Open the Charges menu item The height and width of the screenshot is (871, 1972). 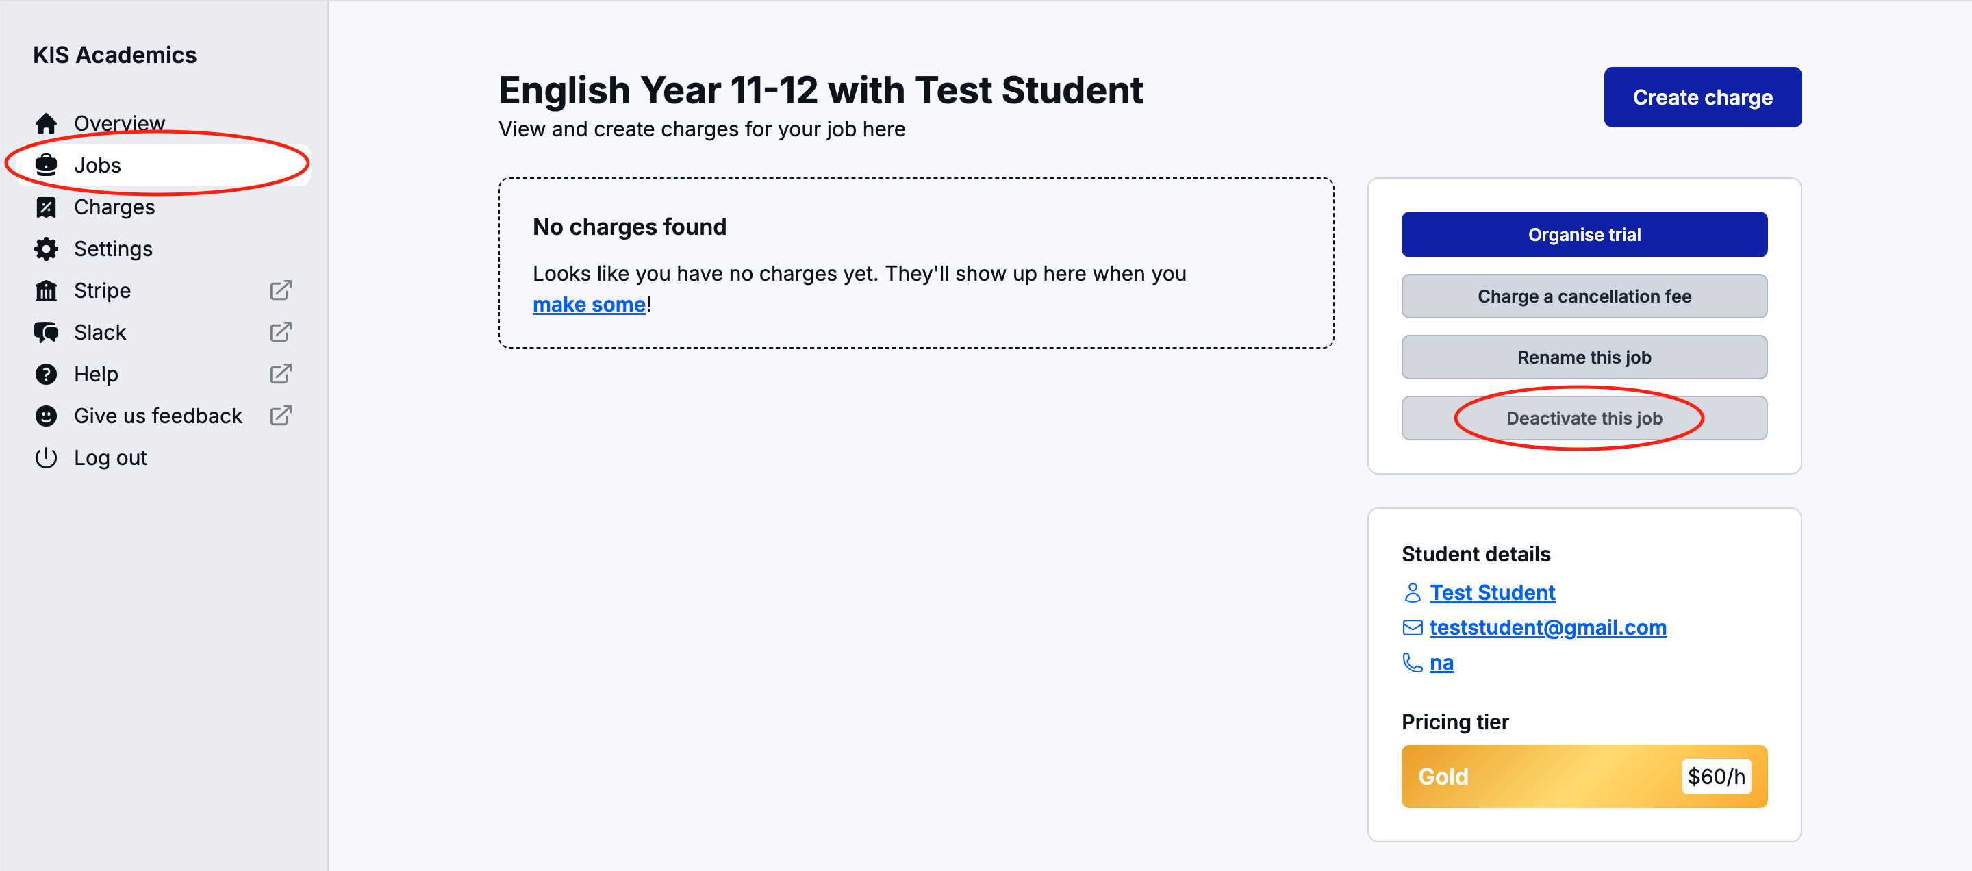point(114,207)
